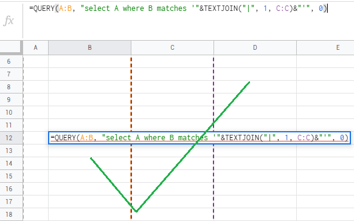Screen dimensions: 354x221
Task: Select row 12 header
Action: (9, 138)
